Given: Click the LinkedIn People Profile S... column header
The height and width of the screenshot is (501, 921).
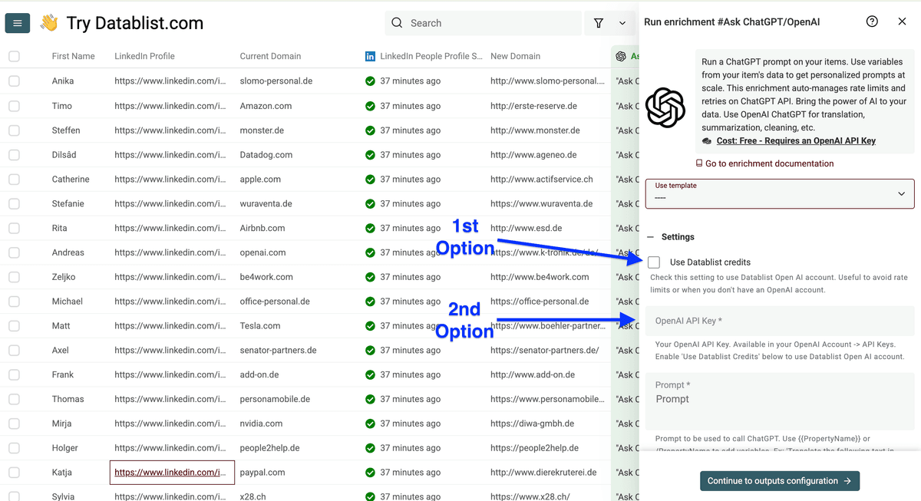Looking at the screenshot, I should pos(431,56).
